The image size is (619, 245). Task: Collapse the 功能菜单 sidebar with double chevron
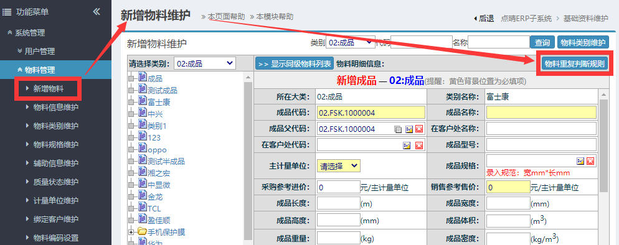point(97,12)
